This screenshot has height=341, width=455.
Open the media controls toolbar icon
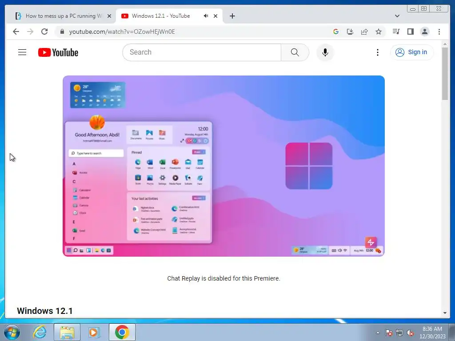396,32
